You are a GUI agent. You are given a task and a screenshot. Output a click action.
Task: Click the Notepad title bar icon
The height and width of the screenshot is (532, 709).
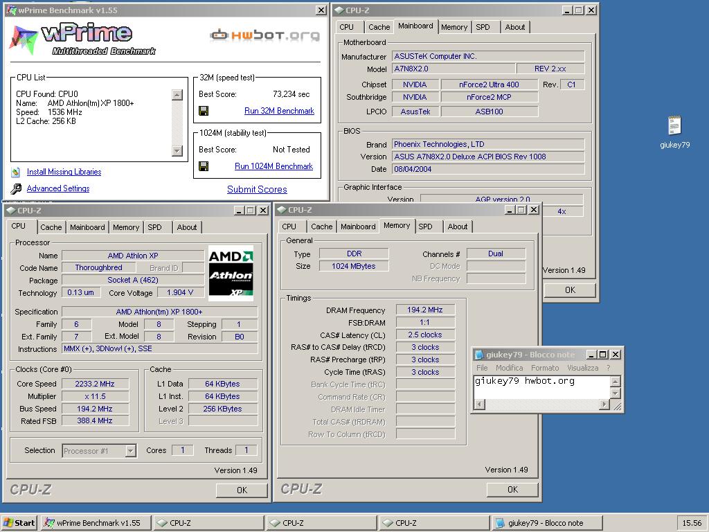pos(479,355)
